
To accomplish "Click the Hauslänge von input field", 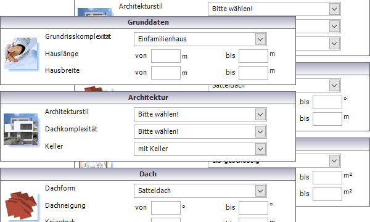I will pos(166,56).
